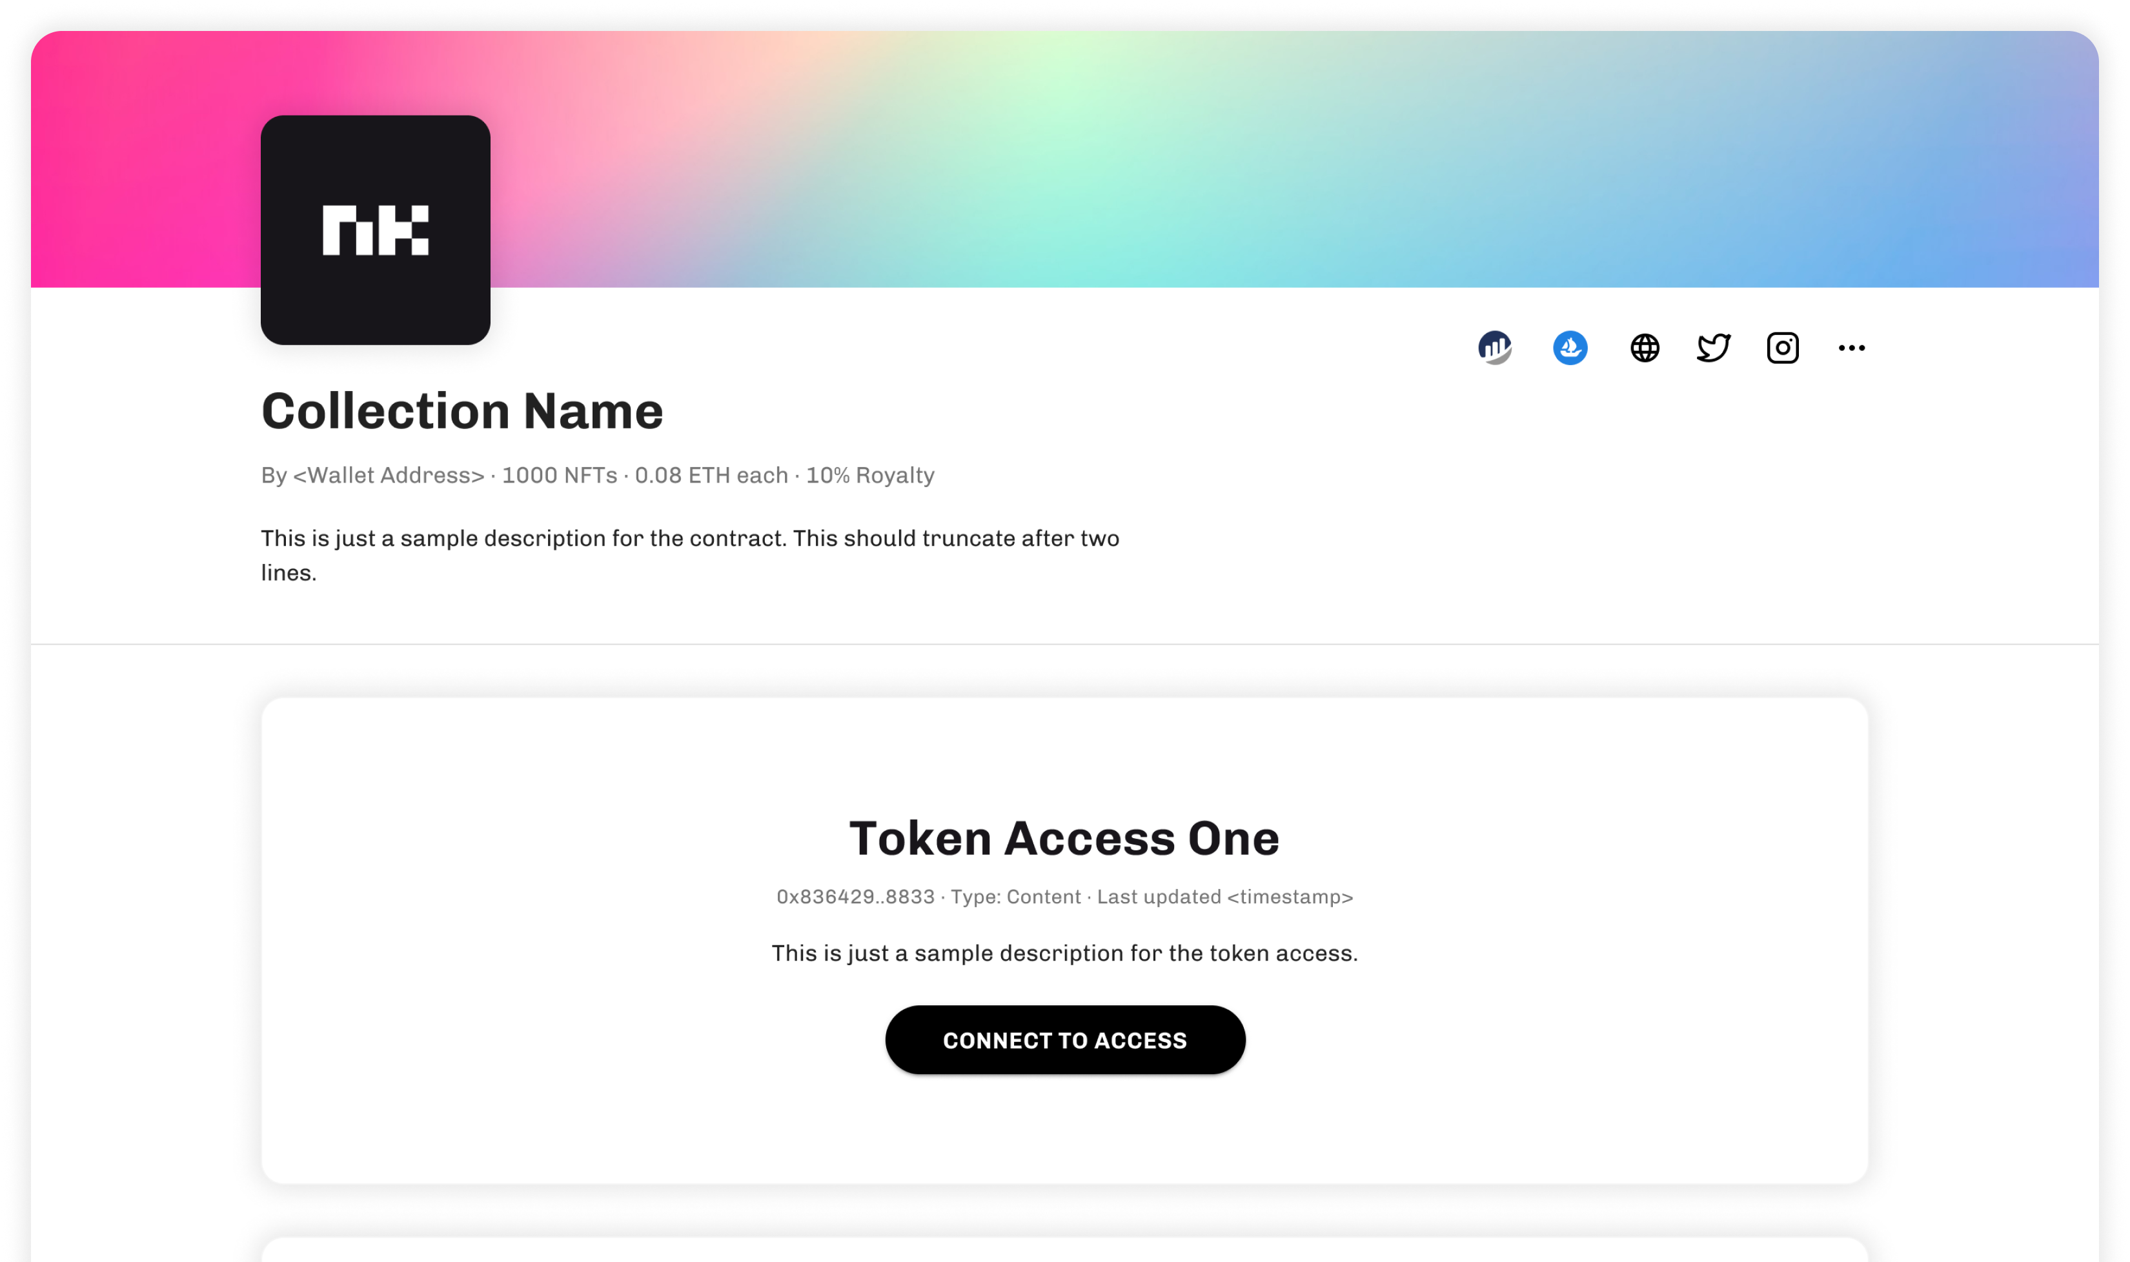This screenshot has height=1262, width=2130.
Task: Expand the three-dot more options menu
Action: [1851, 348]
